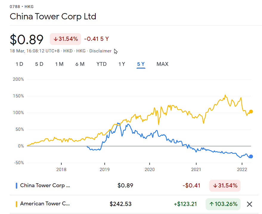The image size is (262, 214).
Task: Click the -50% y-axis label
Action: 19,163
